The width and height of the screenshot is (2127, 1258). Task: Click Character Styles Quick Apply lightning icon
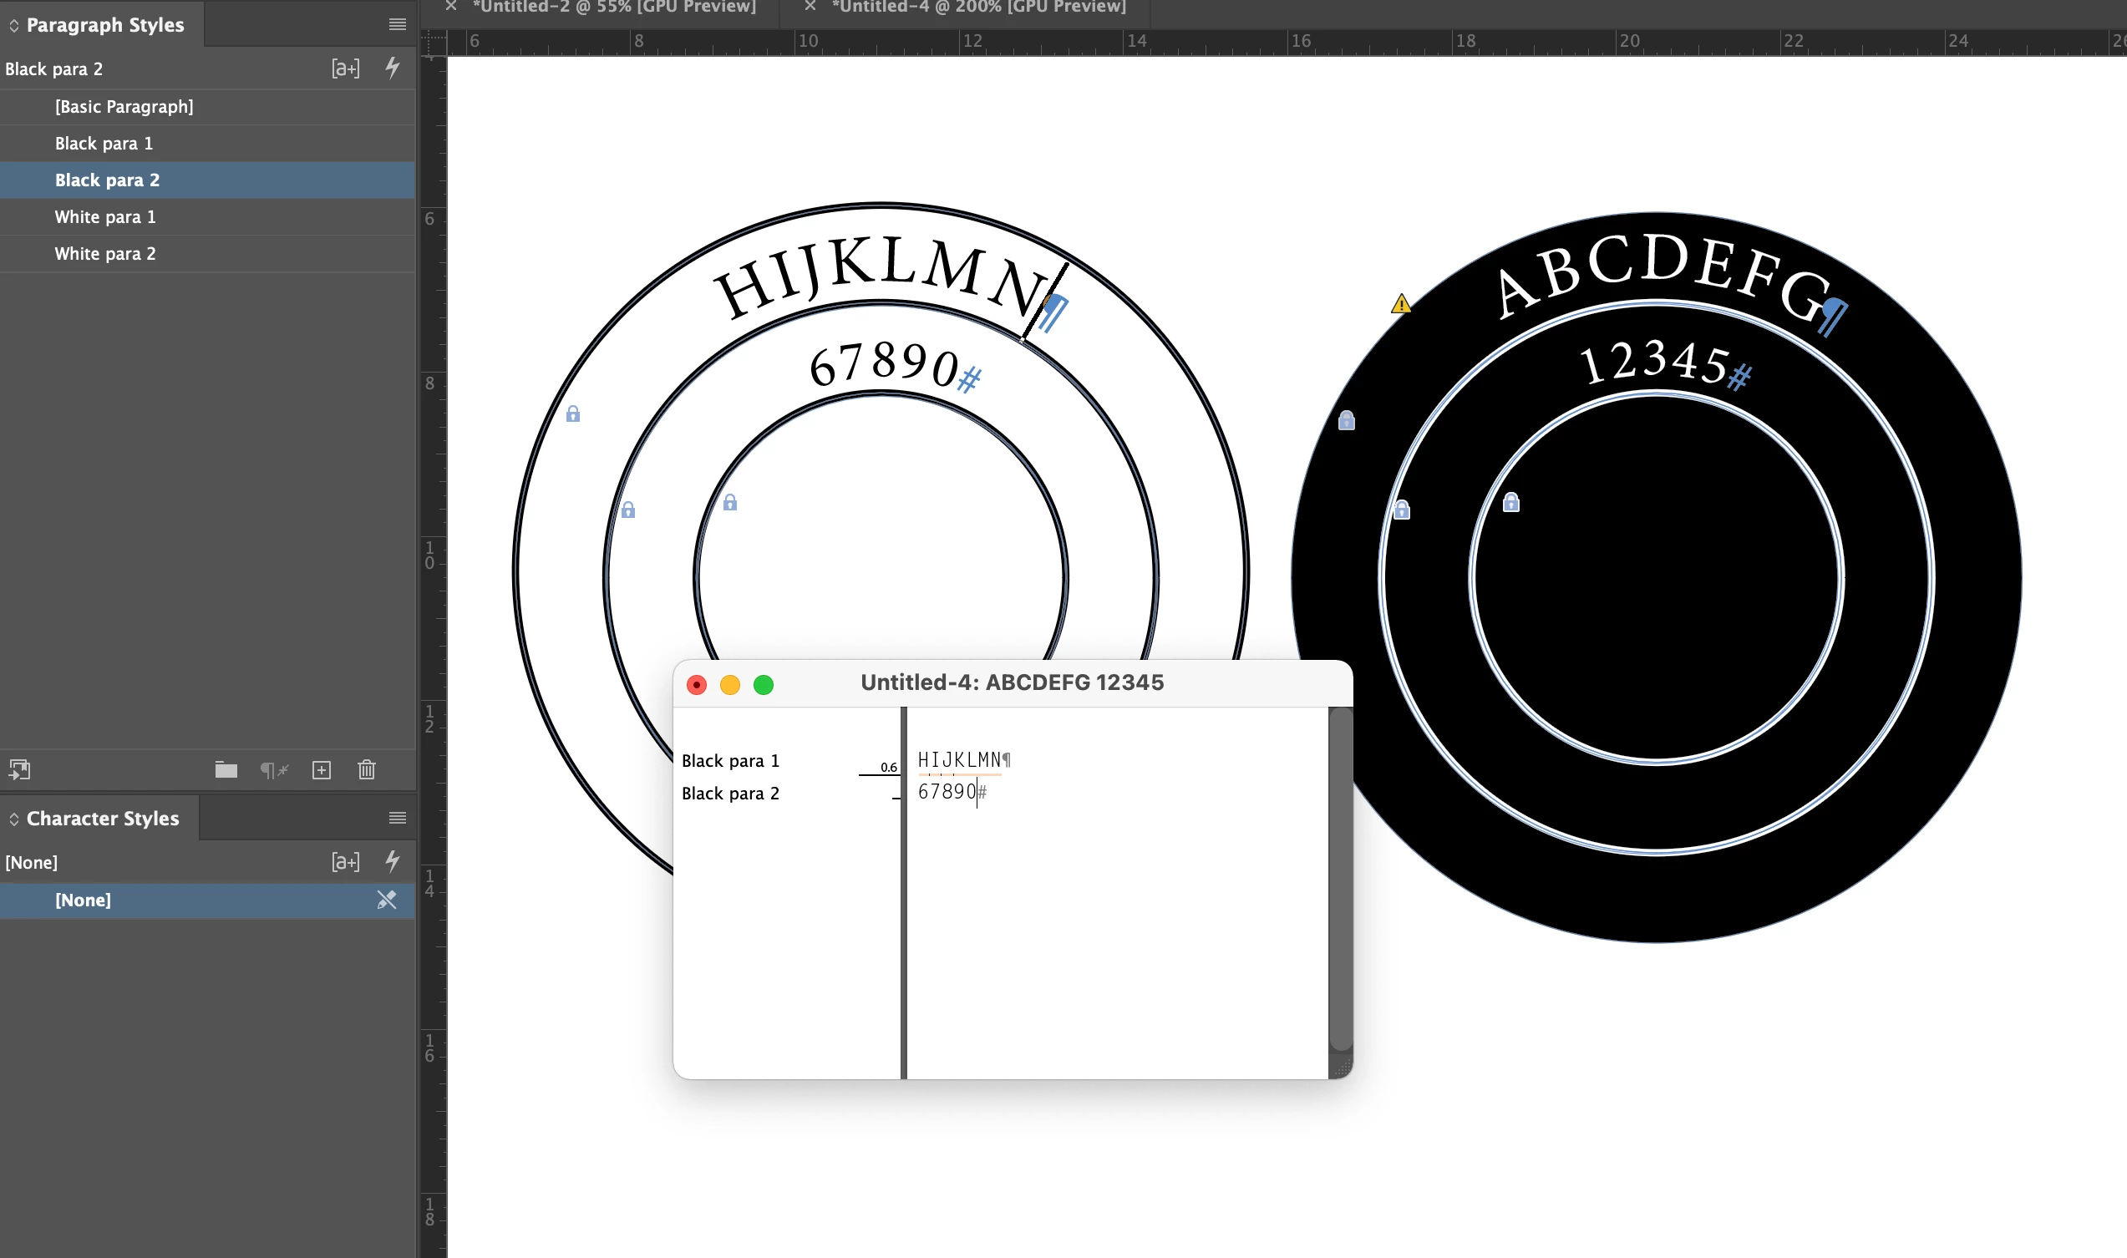393,861
